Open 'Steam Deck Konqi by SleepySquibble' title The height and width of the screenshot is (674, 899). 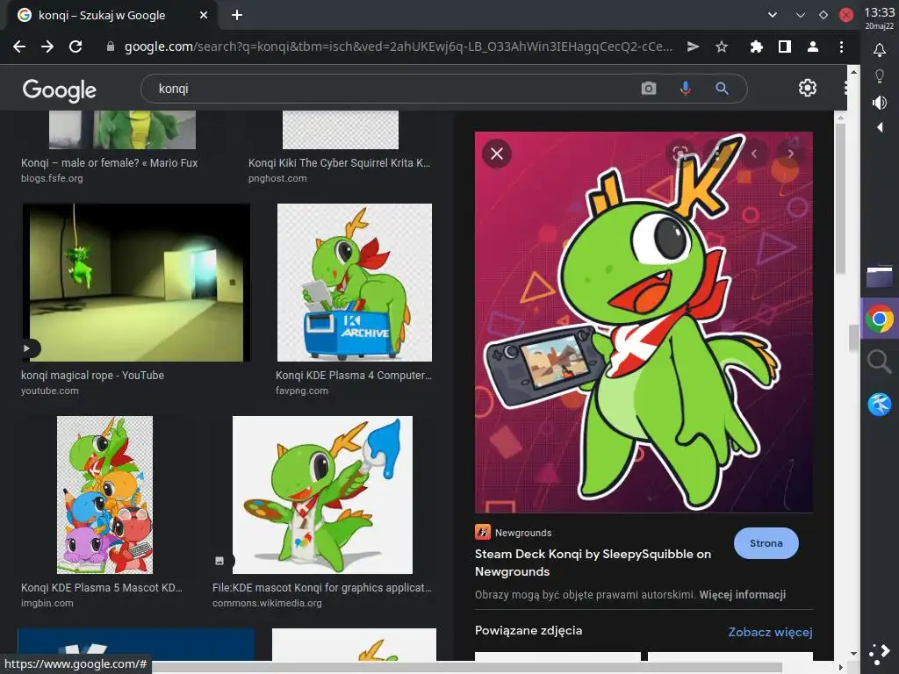point(593,563)
